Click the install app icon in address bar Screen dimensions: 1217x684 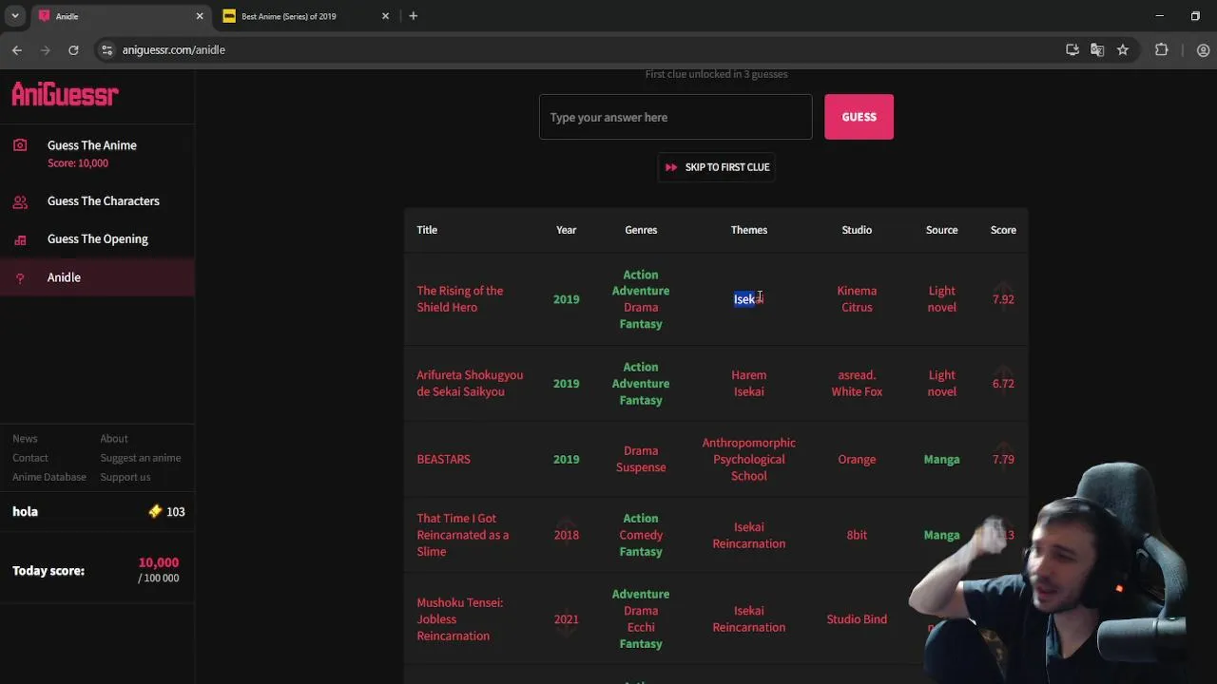click(1072, 49)
